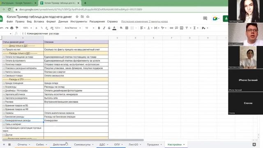
Task: Open the cell borders tool
Action: pyautogui.click(x=127, y=28)
